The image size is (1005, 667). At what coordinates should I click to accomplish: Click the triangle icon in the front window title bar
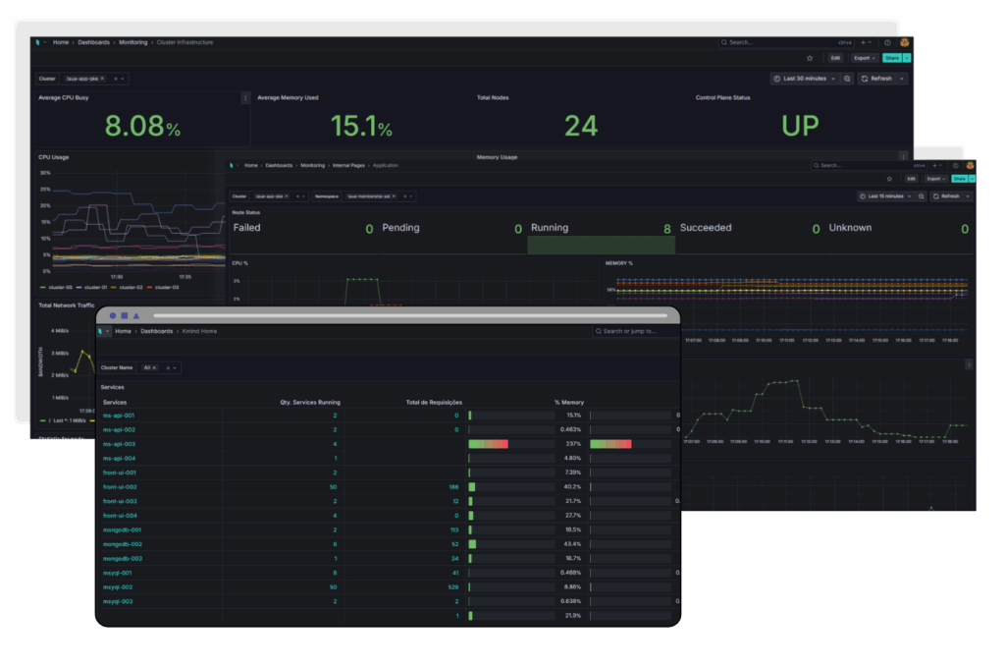click(x=135, y=315)
